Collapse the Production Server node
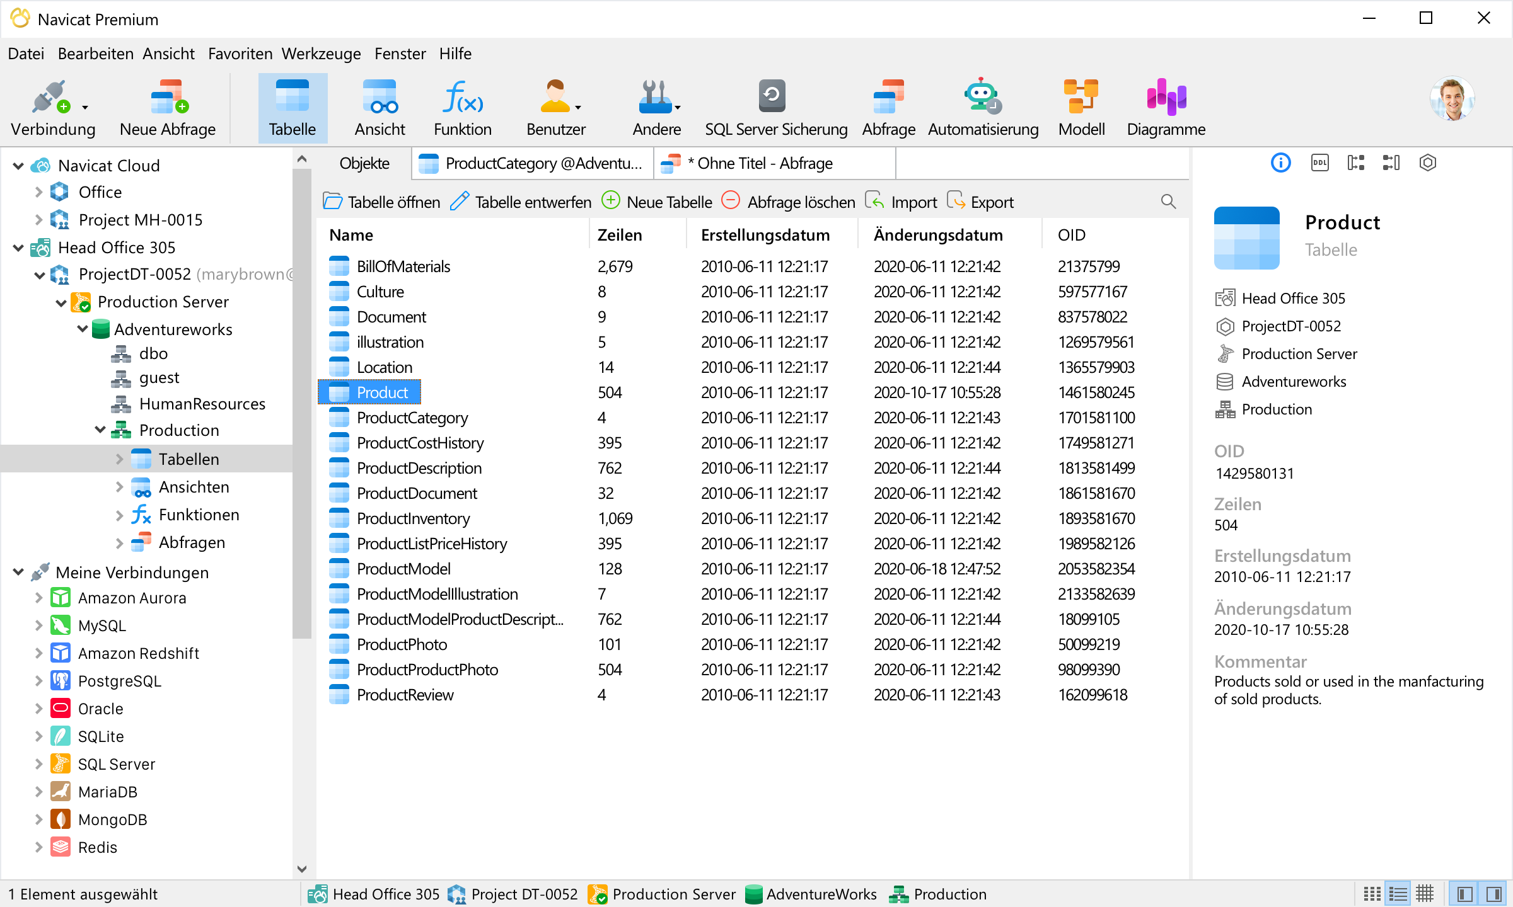The height and width of the screenshot is (907, 1513). click(x=61, y=302)
